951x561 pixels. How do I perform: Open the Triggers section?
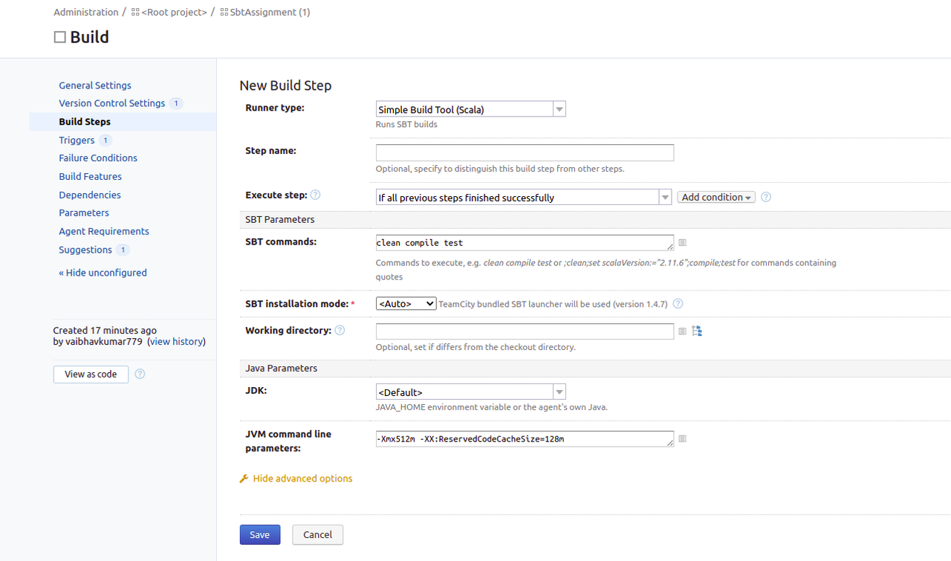tap(77, 140)
